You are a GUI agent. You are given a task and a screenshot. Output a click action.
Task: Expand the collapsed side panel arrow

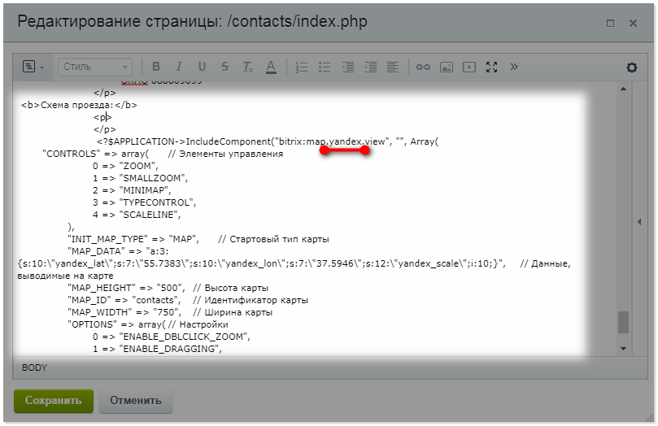[x=639, y=222]
